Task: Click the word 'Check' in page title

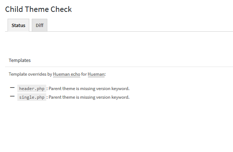Action: pyautogui.click(x=61, y=9)
